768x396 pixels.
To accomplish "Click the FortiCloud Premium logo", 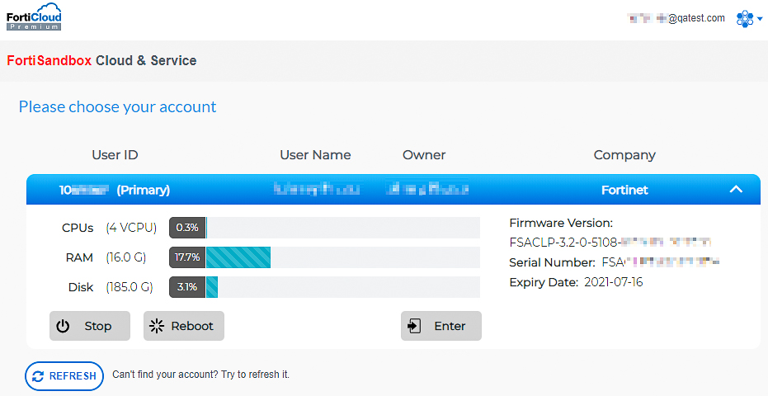I will click(x=34, y=16).
